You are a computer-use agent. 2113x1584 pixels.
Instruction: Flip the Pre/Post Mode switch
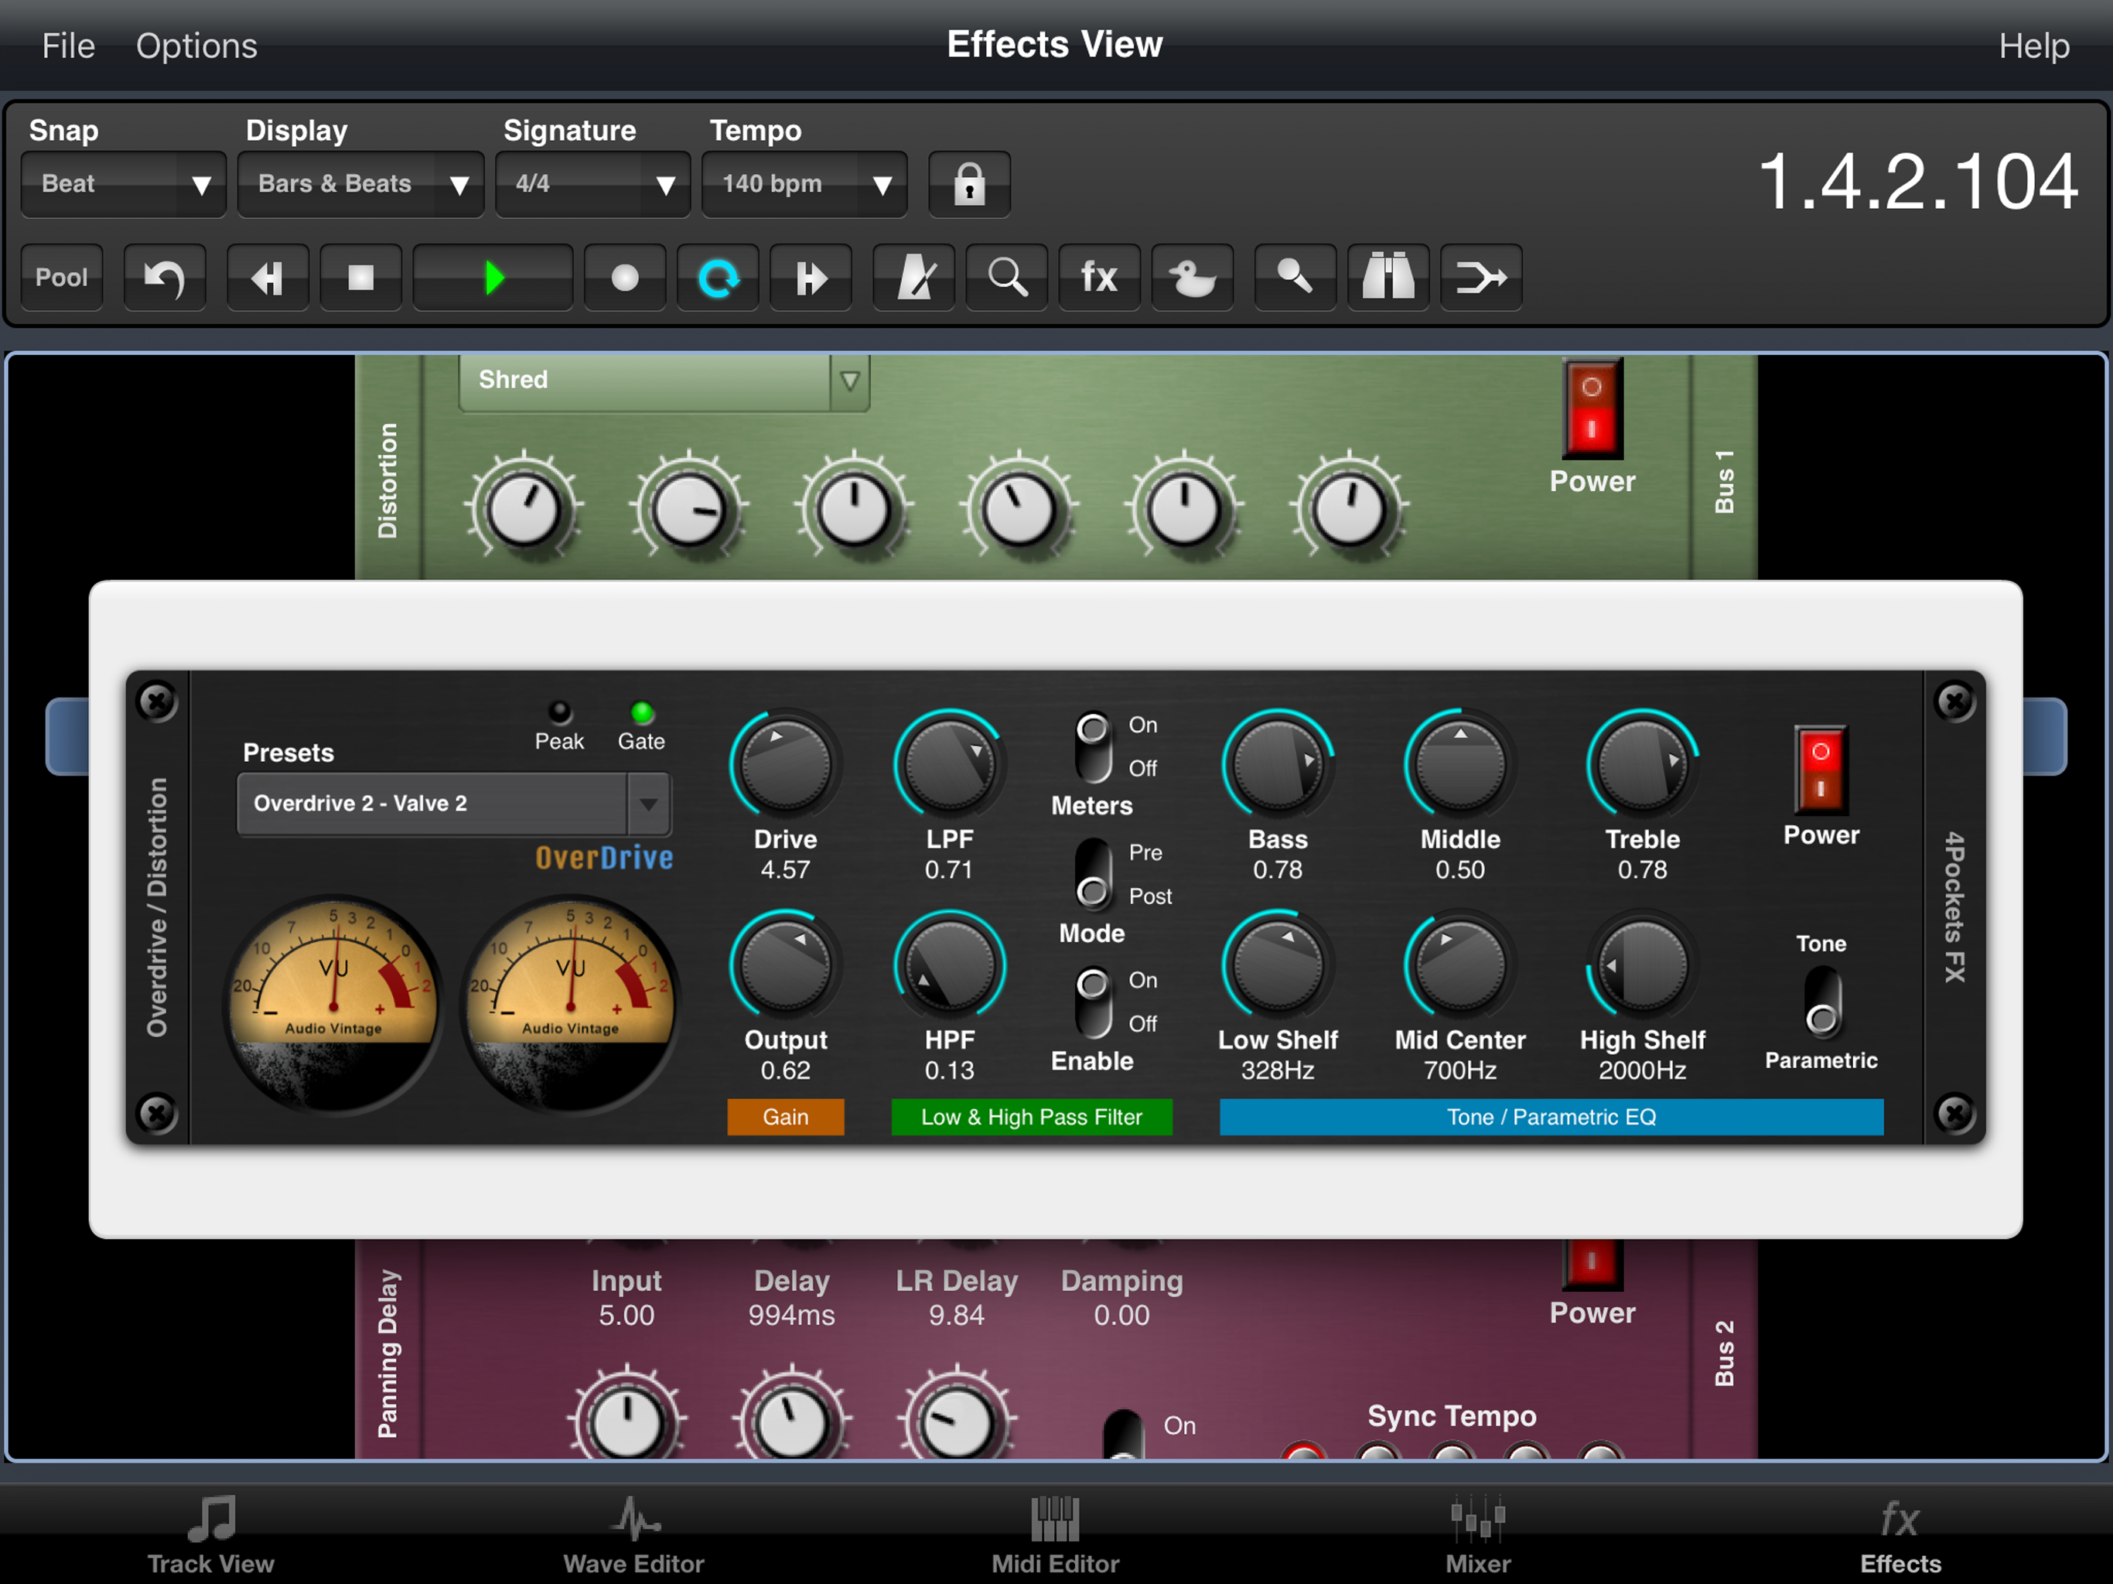click(x=1093, y=873)
